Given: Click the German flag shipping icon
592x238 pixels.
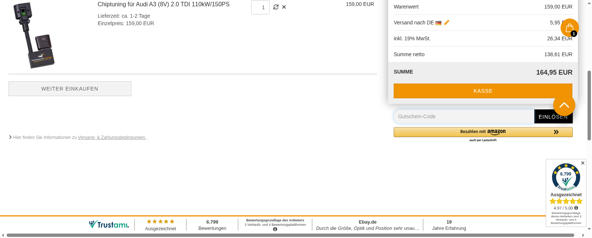Looking at the screenshot, I should [438, 23].
